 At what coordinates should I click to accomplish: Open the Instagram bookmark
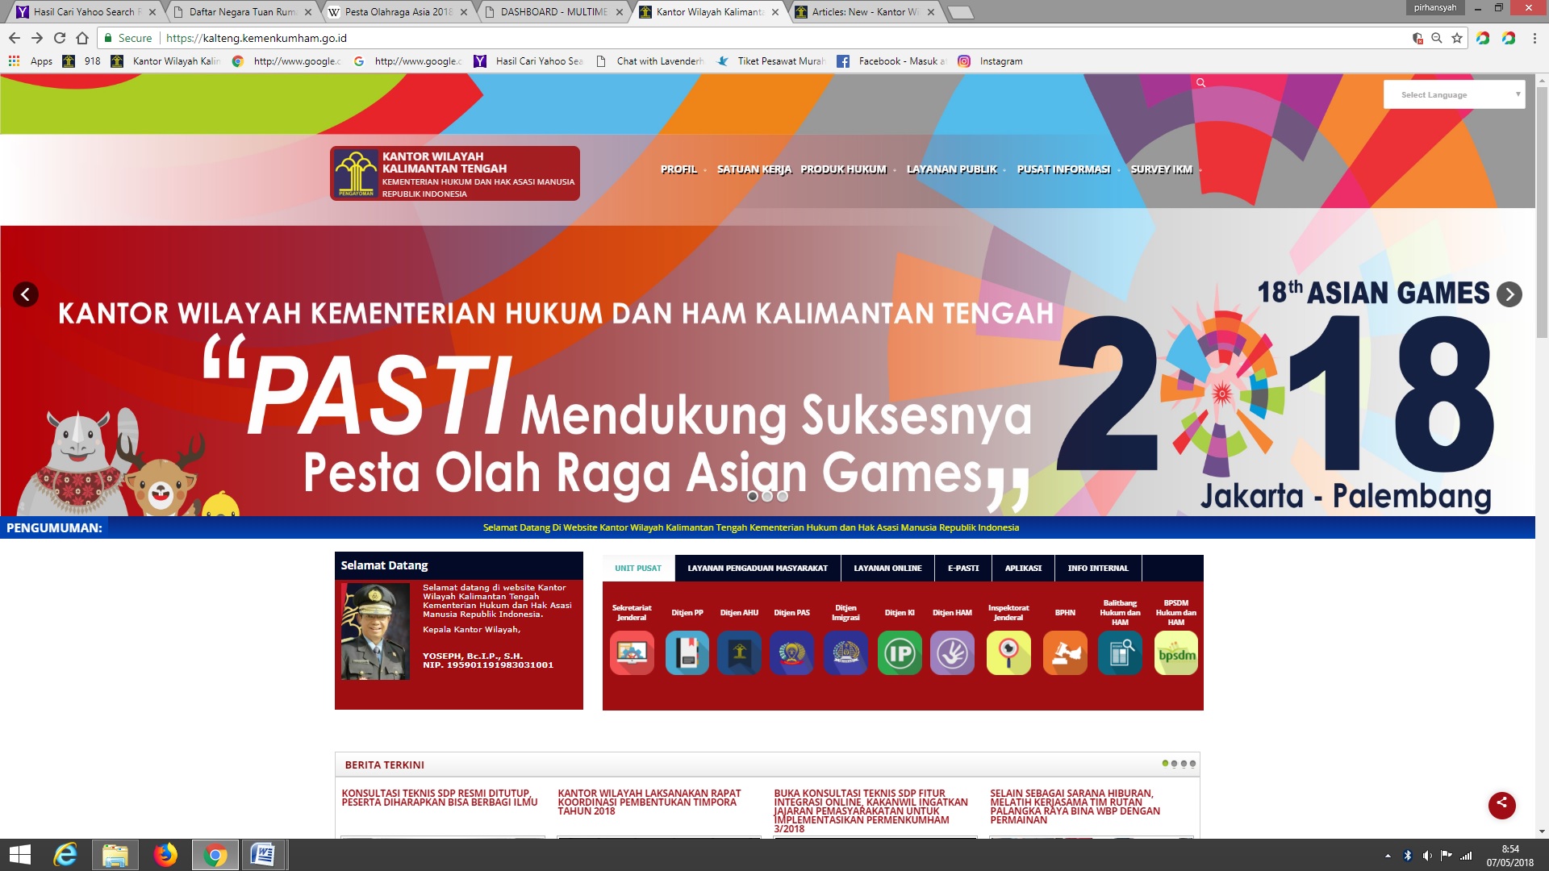click(x=990, y=61)
